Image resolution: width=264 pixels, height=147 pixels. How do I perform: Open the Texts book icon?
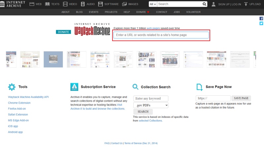coord(48,4)
